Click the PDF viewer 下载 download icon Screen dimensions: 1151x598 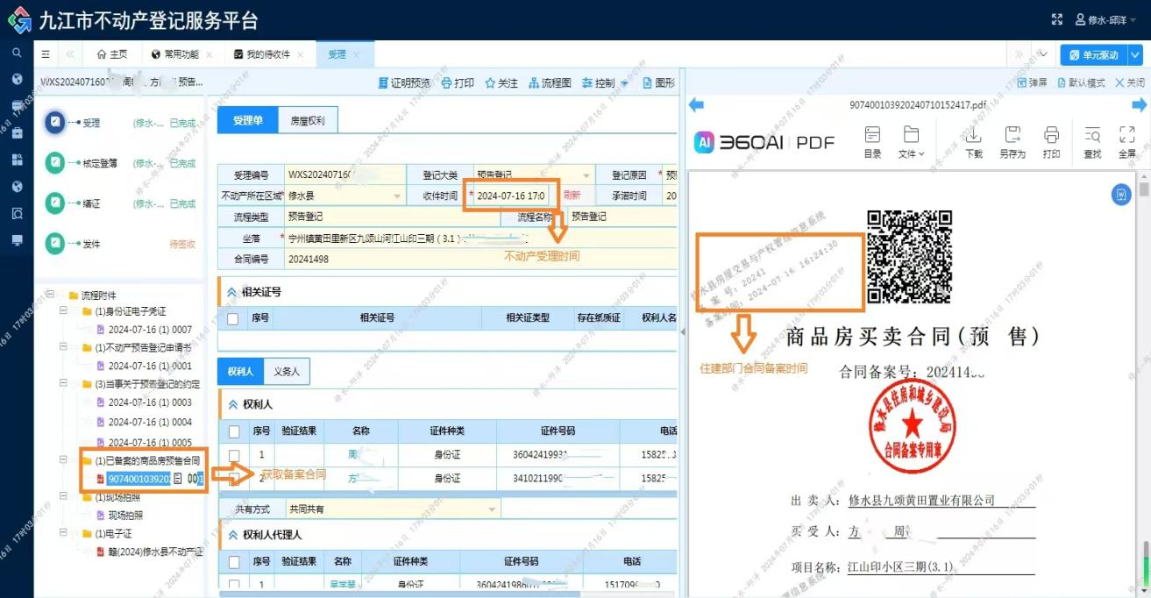(x=973, y=143)
